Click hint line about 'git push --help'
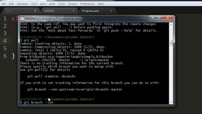This screenshot has width=202, height=114. pos(89,31)
